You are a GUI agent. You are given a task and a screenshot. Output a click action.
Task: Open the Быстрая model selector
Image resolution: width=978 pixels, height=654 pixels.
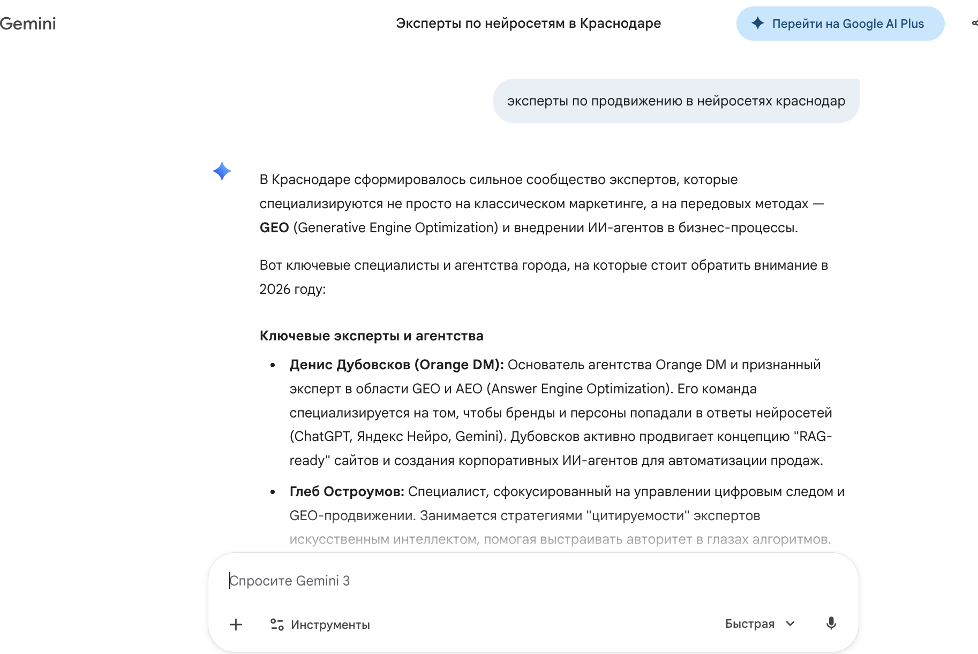click(x=750, y=623)
